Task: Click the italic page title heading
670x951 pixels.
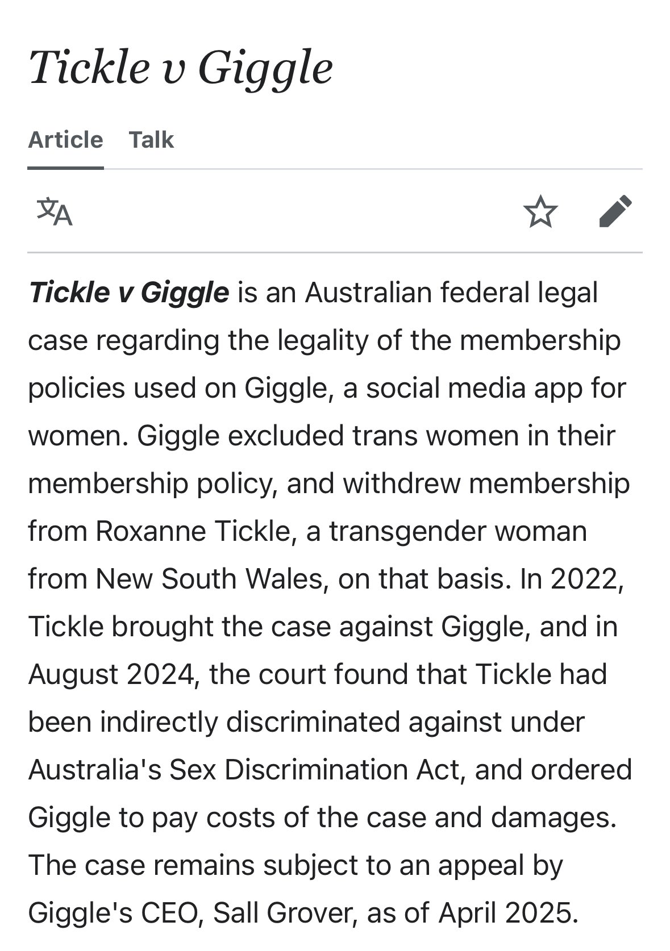Action: coord(181,68)
